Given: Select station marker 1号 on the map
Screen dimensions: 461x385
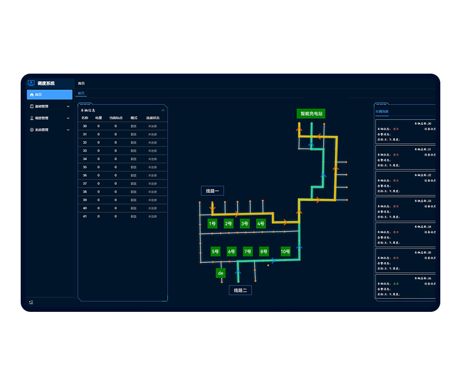Looking at the screenshot, I should coord(212,223).
